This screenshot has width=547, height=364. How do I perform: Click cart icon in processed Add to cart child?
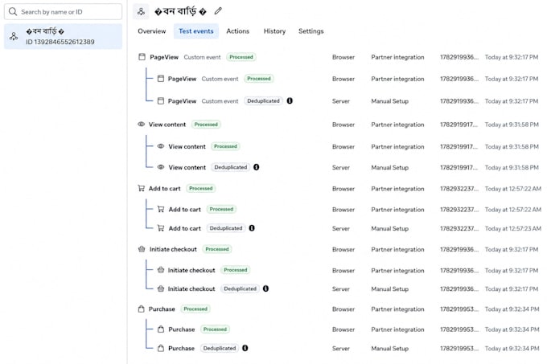coord(160,209)
